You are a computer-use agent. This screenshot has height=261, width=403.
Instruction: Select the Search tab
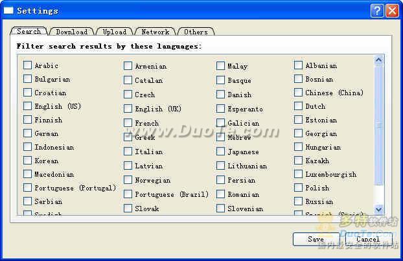[x=29, y=31]
